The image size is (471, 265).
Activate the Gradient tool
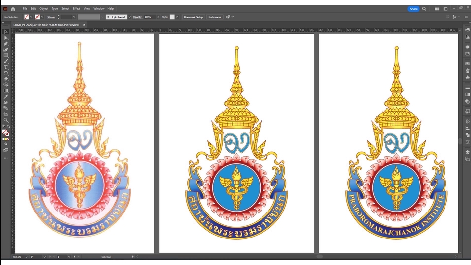pos(6,90)
